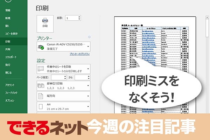This screenshot has height=140, width=210.
Task: Open アカウント in the sidebar
Action: pyautogui.click(x=10, y=85)
